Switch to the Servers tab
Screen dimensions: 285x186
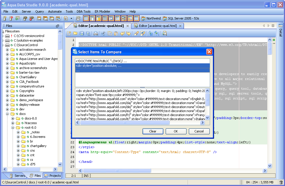[17, 176]
